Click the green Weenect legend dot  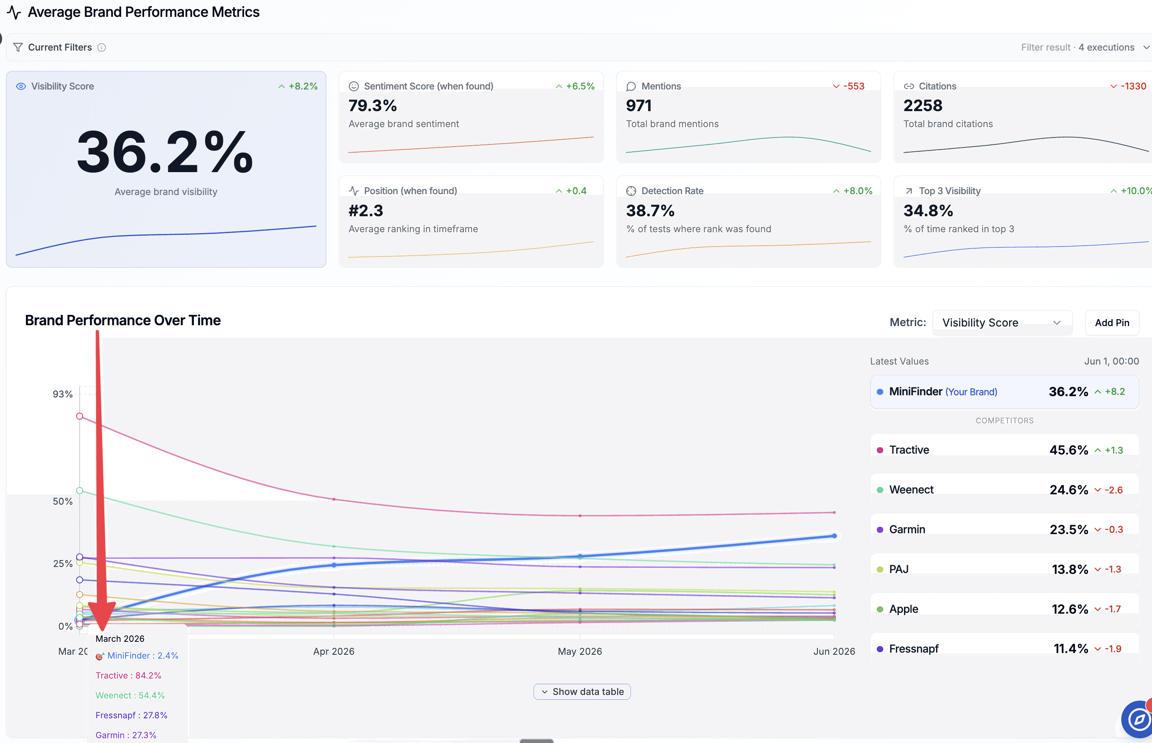(880, 490)
